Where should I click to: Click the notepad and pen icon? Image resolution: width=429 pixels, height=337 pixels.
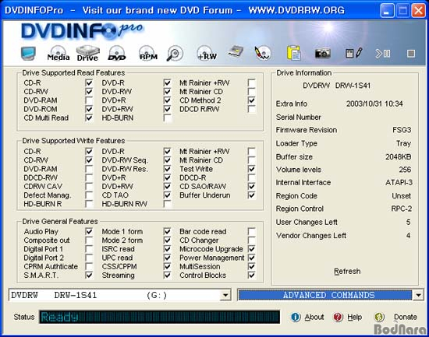pyautogui.click(x=354, y=53)
